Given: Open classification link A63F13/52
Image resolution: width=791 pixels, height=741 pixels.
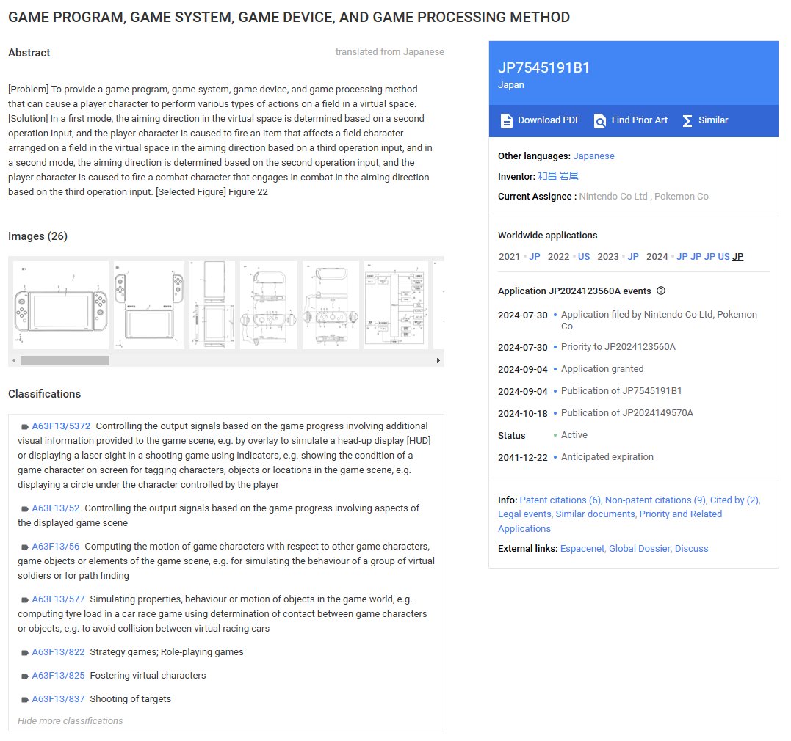Looking at the screenshot, I should click(x=56, y=508).
